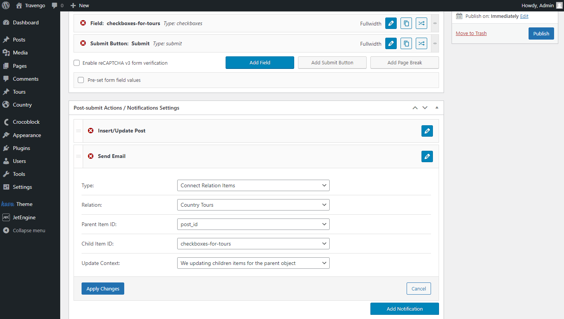Edit the Insert/Update Post notification
Screen dimensions: 564x319
tap(427, 131)
